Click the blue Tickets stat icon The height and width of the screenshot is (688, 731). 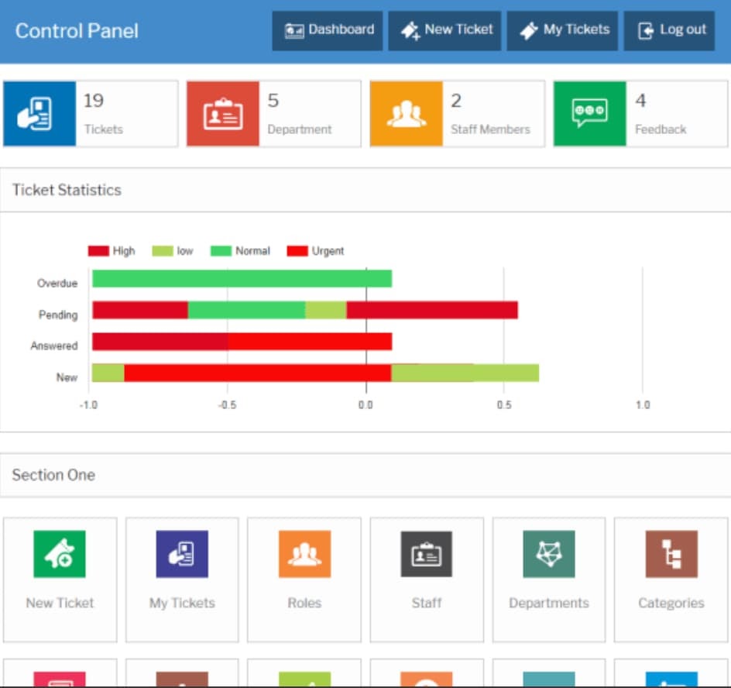click(x=39, y=114)
